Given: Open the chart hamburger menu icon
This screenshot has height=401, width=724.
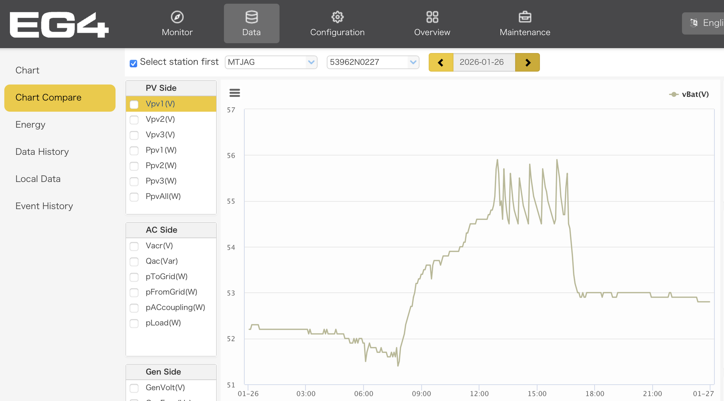Looking at the screenshot, I should [235, 93].
